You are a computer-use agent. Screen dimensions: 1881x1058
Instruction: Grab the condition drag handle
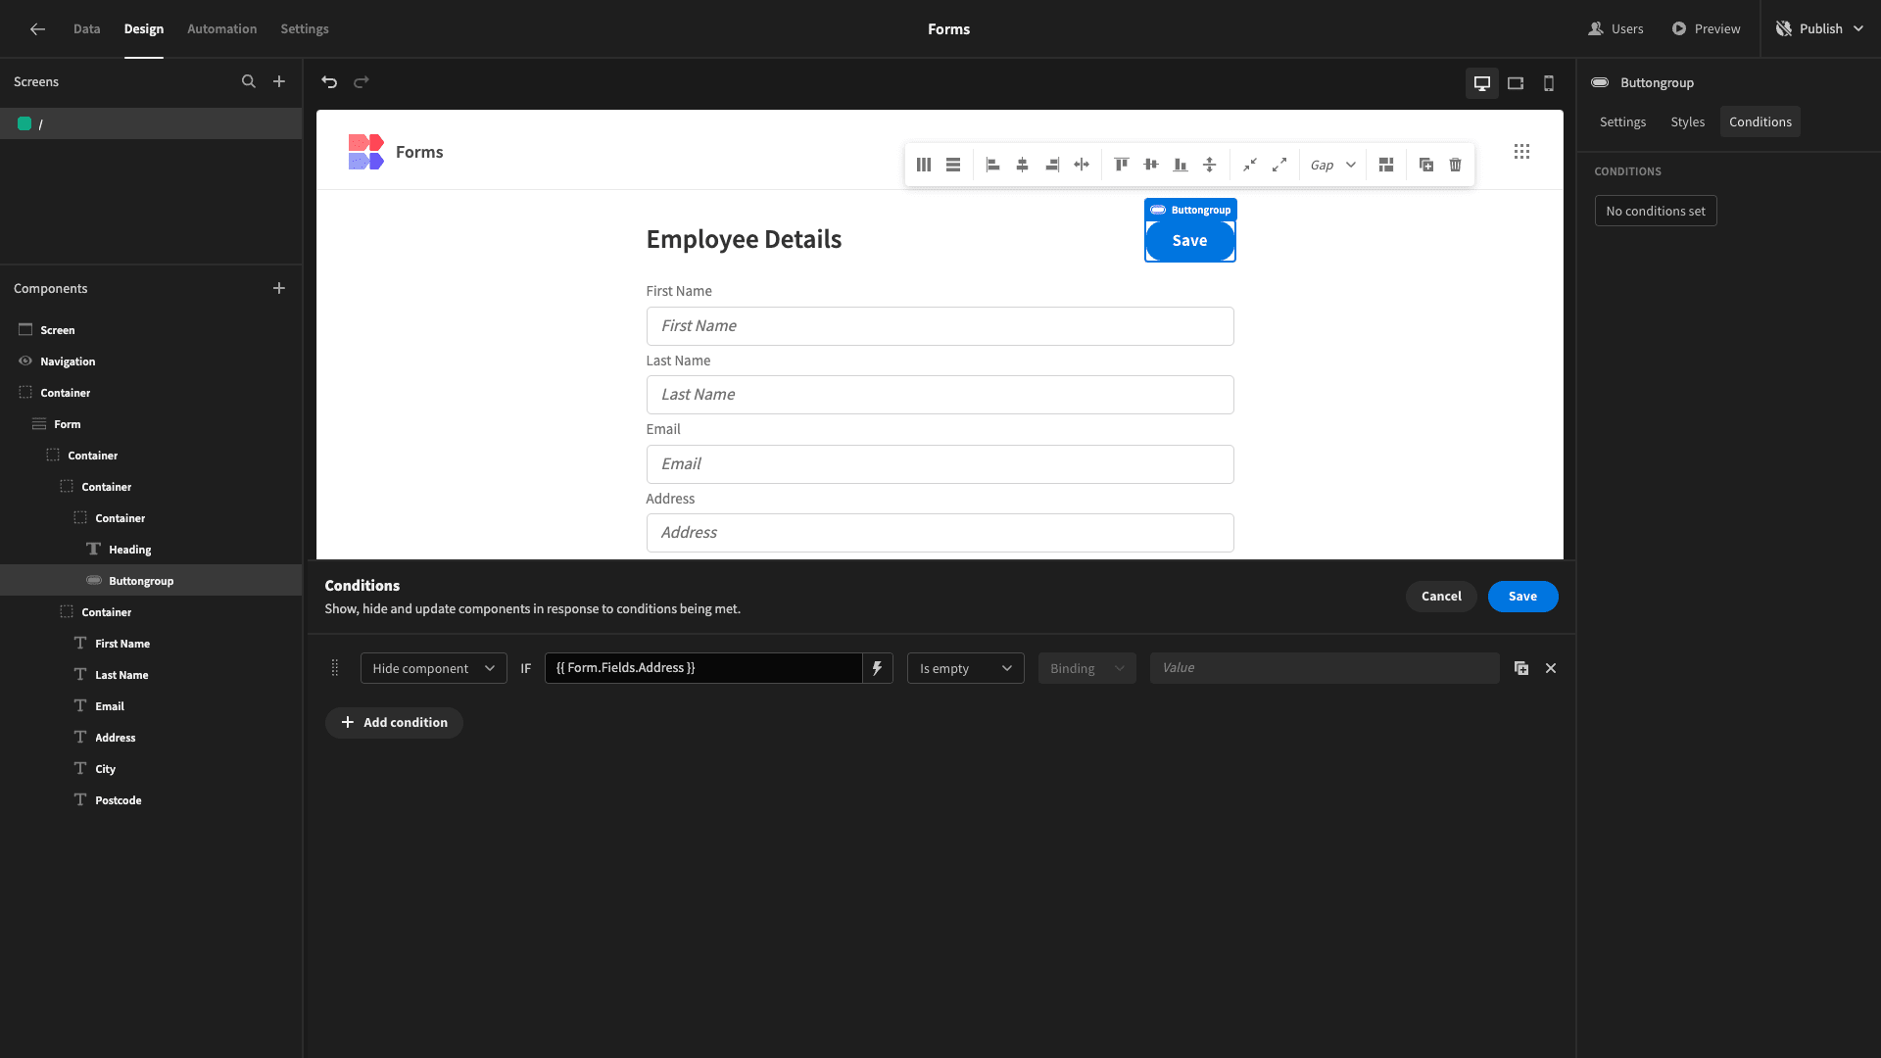pos(335,668)
